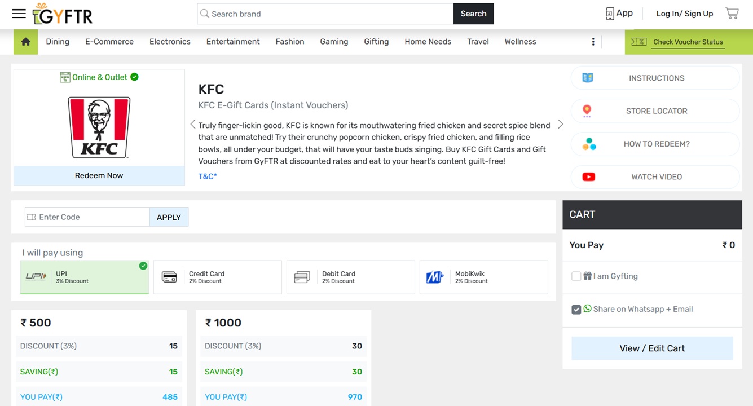Click the gift icon beside I am Gyfting

588,276
